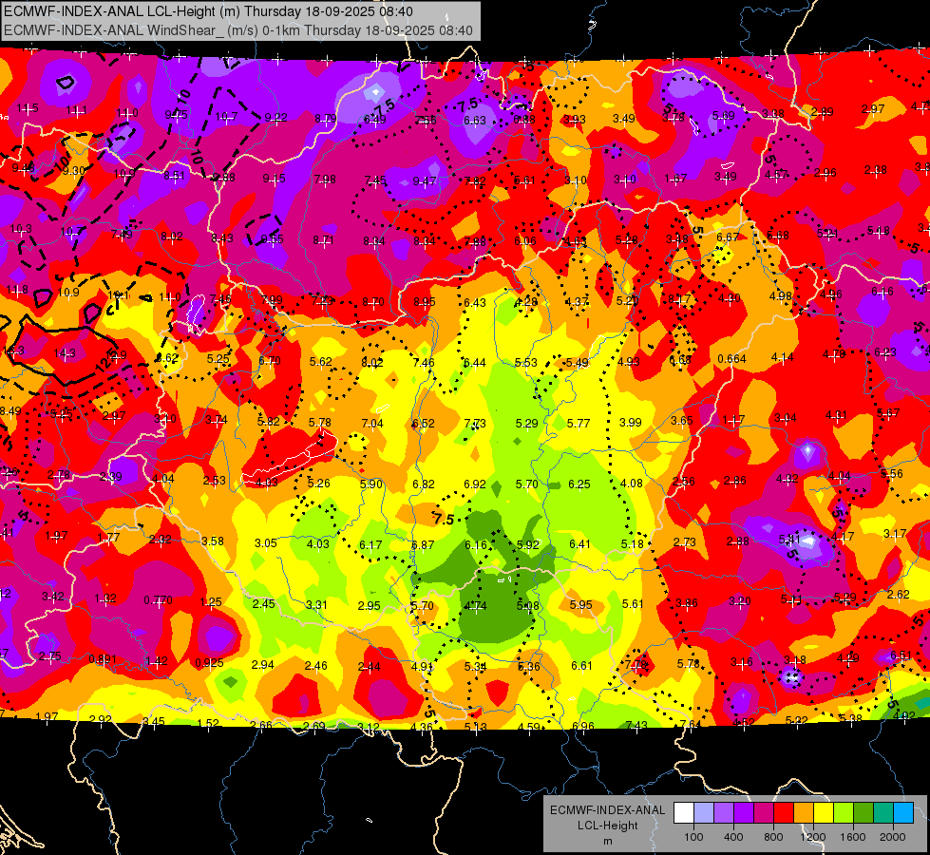Click the grid value 9.22

point(275,118)
